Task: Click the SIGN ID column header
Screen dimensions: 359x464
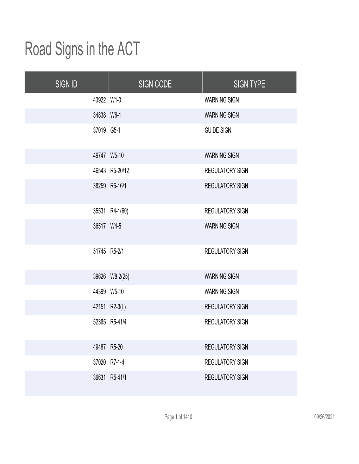Action: tap(66, 84)
